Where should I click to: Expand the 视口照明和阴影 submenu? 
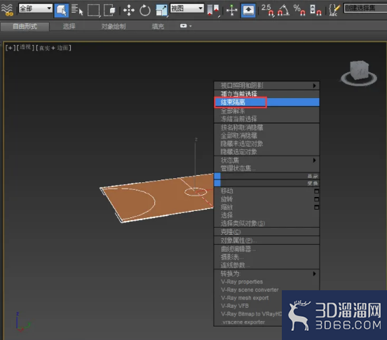[x=266, y=86]
